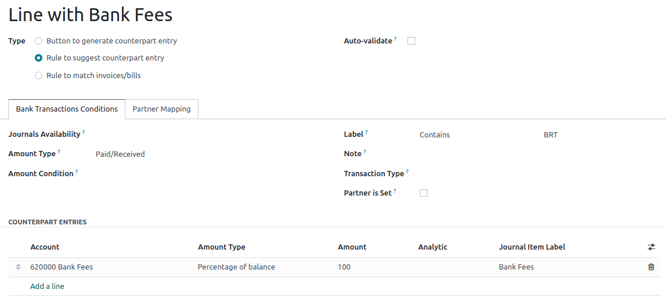The width and height of the screenshot is (666, 296).
Task: Click help icon beside Amount Condition
Action: click(x=77, y=171)
